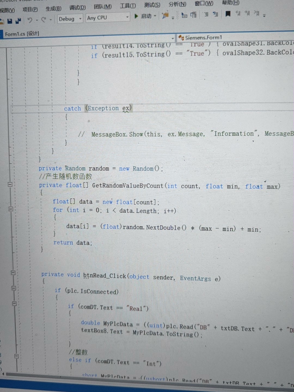Redo using the toolbar redo arrow
This screenshot has width=294, height=392.
tap(44, 20)
